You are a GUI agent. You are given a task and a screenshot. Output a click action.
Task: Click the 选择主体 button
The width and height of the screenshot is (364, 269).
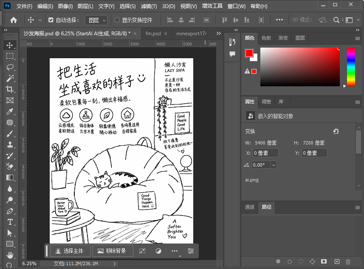click(x=71, y=251)
